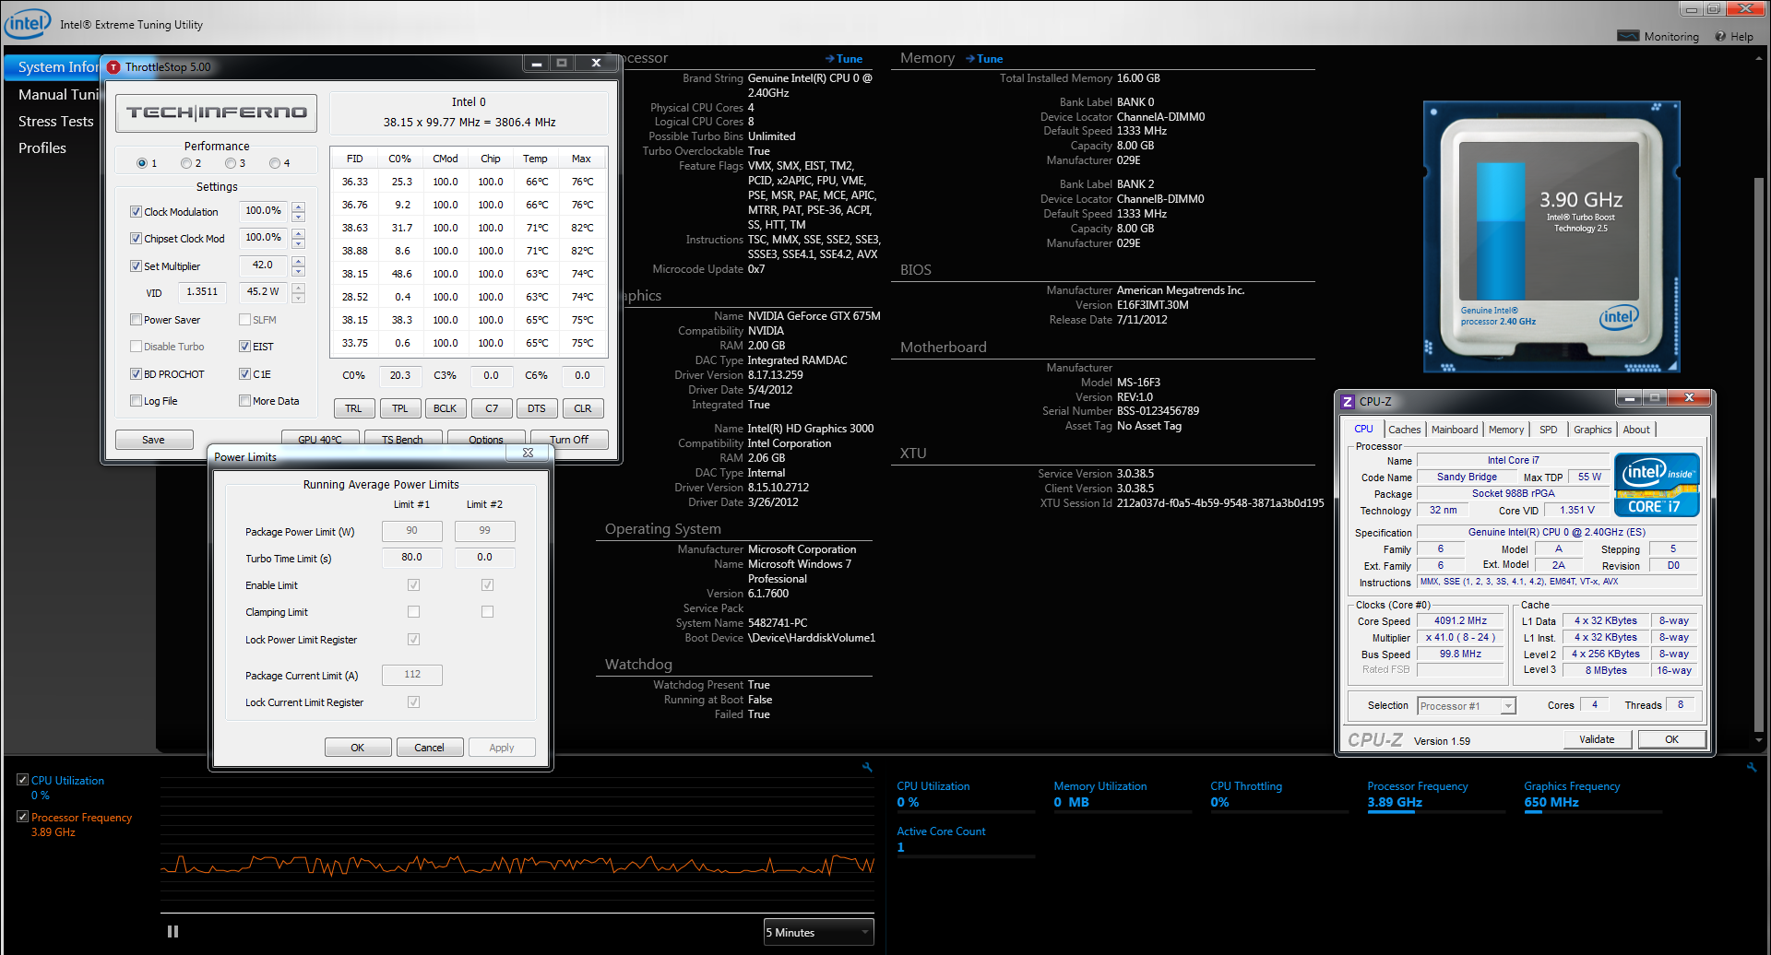
Task: Switch to the About tab in CPU-Z
Action: click(x=1636, y=430)
